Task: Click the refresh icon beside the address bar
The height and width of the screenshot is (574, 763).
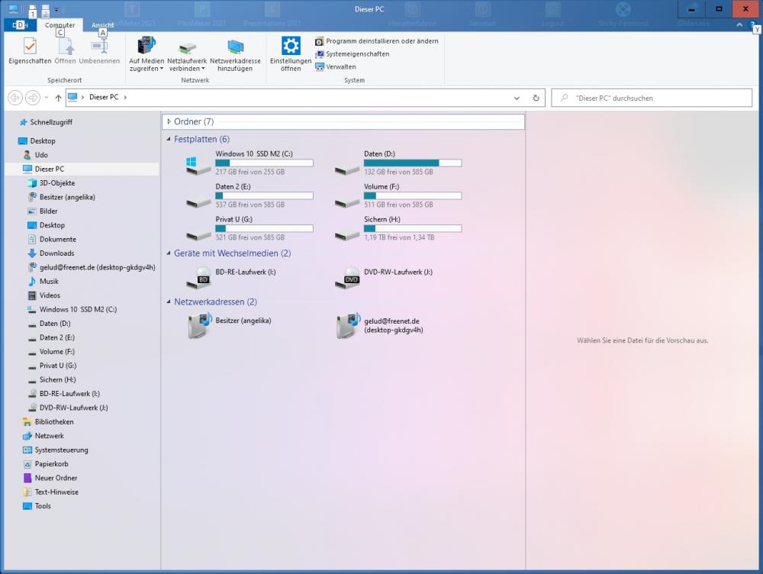Action: (536, 98)
